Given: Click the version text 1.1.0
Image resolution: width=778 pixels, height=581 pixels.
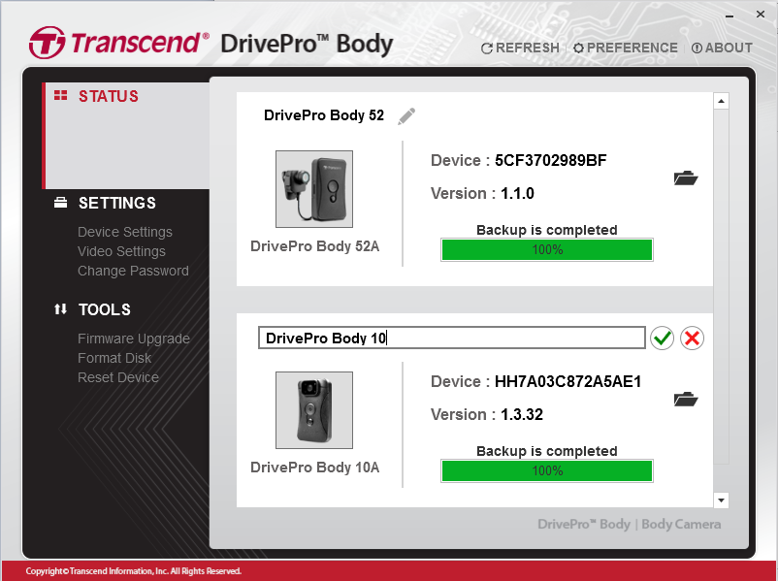Looking at the screenshot, I should [517, 193].
